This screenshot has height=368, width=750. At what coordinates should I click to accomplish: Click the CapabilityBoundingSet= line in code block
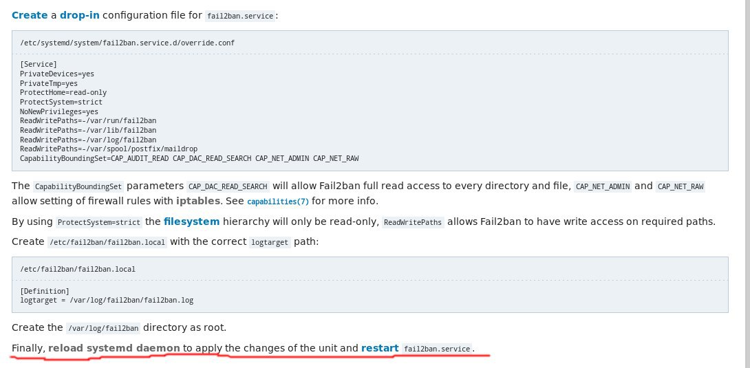(x=189, y=158)
